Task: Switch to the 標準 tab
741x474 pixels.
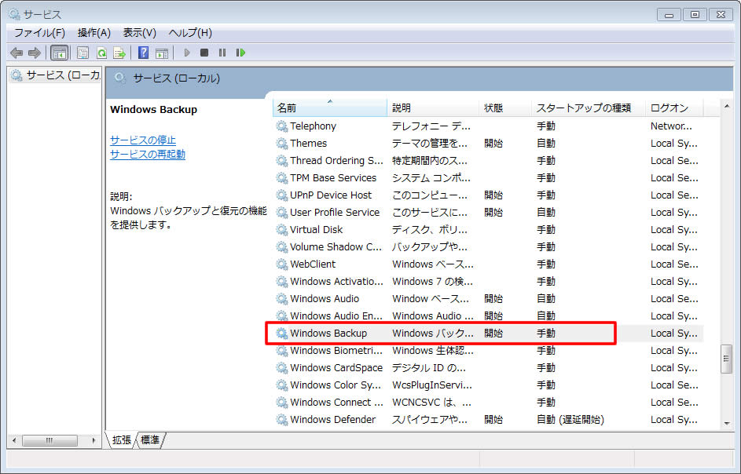Action: click(150, 440)
